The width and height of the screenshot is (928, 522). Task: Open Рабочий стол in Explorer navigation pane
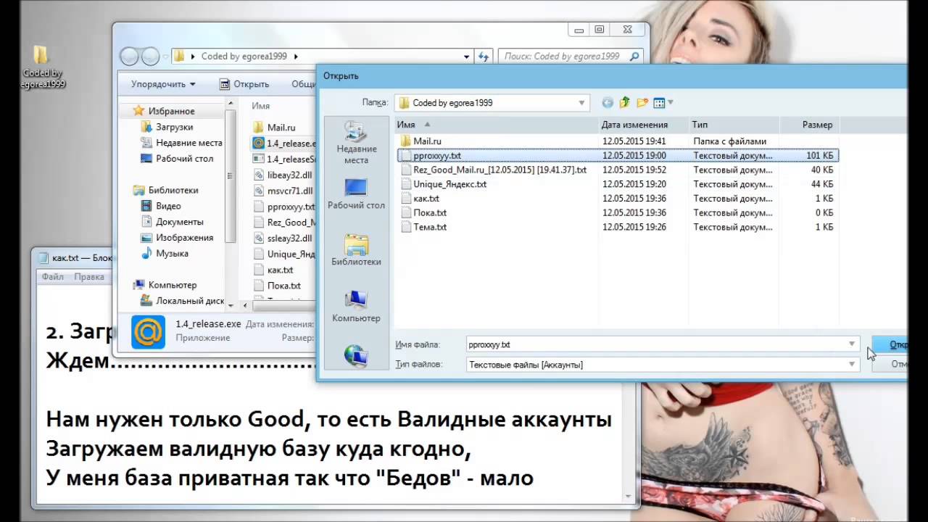(177, 159)
